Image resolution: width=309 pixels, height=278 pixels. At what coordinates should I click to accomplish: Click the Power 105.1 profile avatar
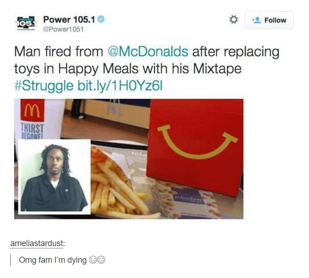coord(26,23)
